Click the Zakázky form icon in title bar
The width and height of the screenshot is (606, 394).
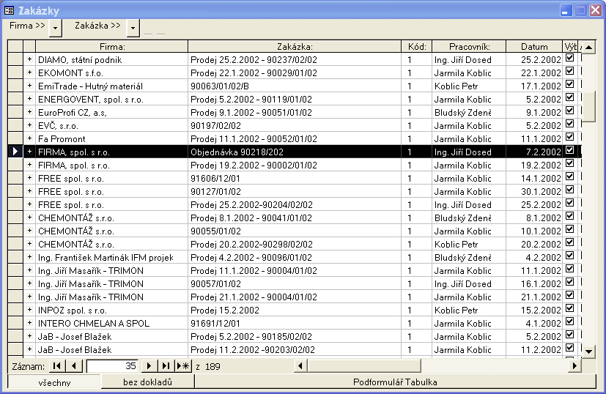[x=10, y=10]
